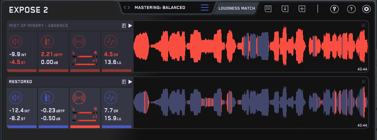Select the red stereo field icon of Mist of Misery
Screen dimensions: 377x140
79,42
